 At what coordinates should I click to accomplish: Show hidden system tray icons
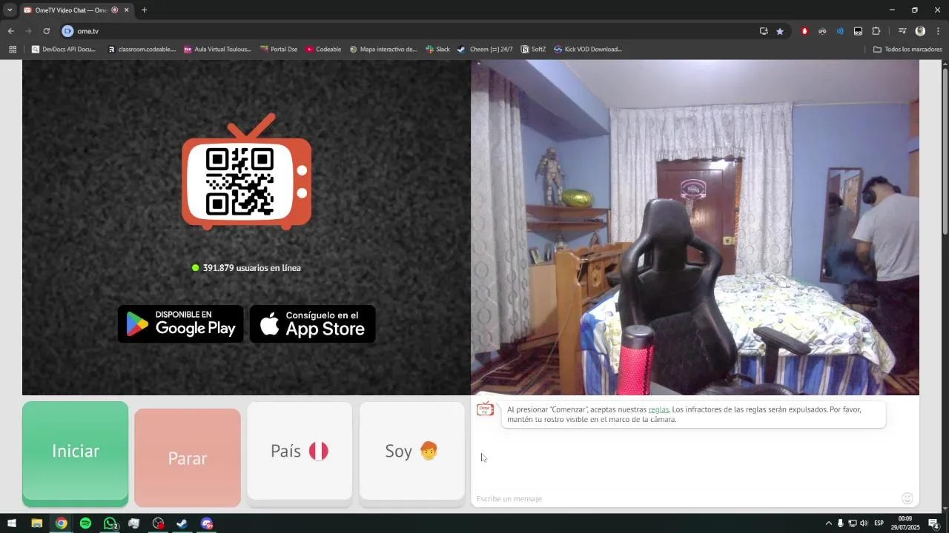tap(828, 523)
